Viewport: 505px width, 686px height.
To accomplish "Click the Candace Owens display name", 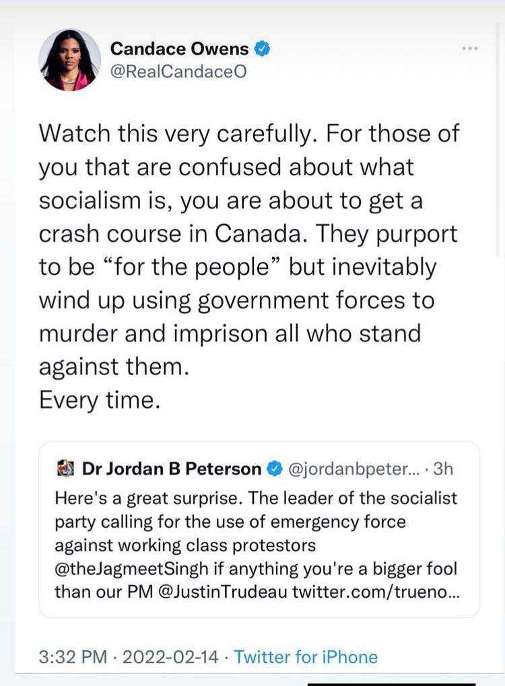I will 179,48.
